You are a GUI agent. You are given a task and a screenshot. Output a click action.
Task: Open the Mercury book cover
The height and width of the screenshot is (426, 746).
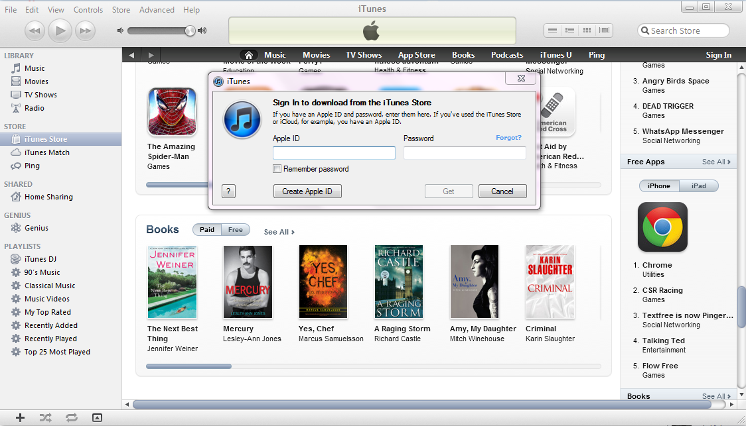(248, 282)
